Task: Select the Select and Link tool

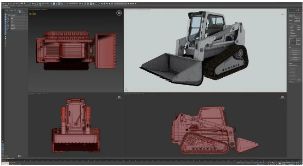Action: [9, 4]
